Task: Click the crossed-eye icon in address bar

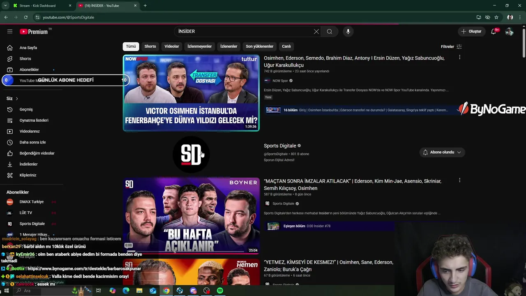Action: 487,17
